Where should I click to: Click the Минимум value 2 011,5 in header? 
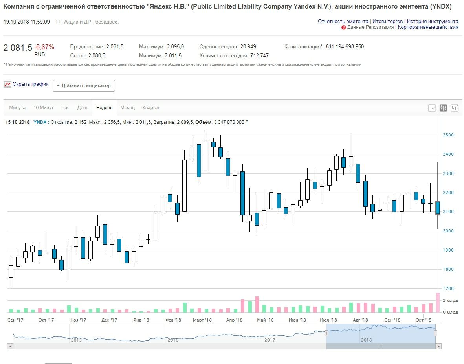click(x=173, y=55)
